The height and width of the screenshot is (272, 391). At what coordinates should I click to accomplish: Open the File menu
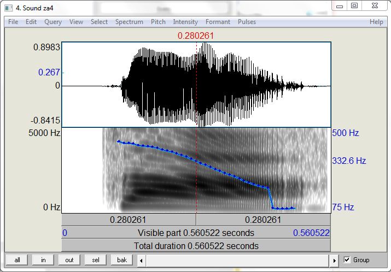[x=13, y=22]
